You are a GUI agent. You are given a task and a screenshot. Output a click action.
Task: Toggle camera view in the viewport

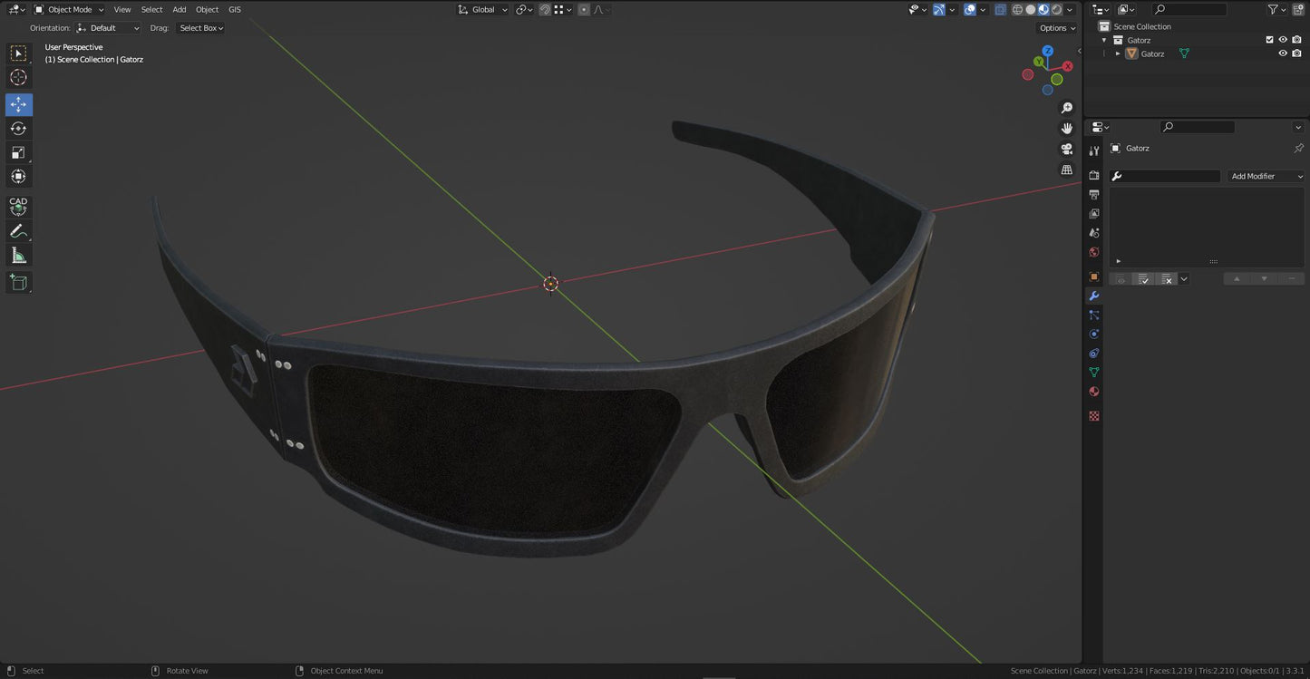[x=1067, y=149]
